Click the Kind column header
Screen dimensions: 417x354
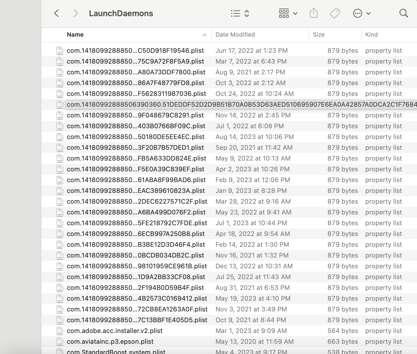(371, 34)
